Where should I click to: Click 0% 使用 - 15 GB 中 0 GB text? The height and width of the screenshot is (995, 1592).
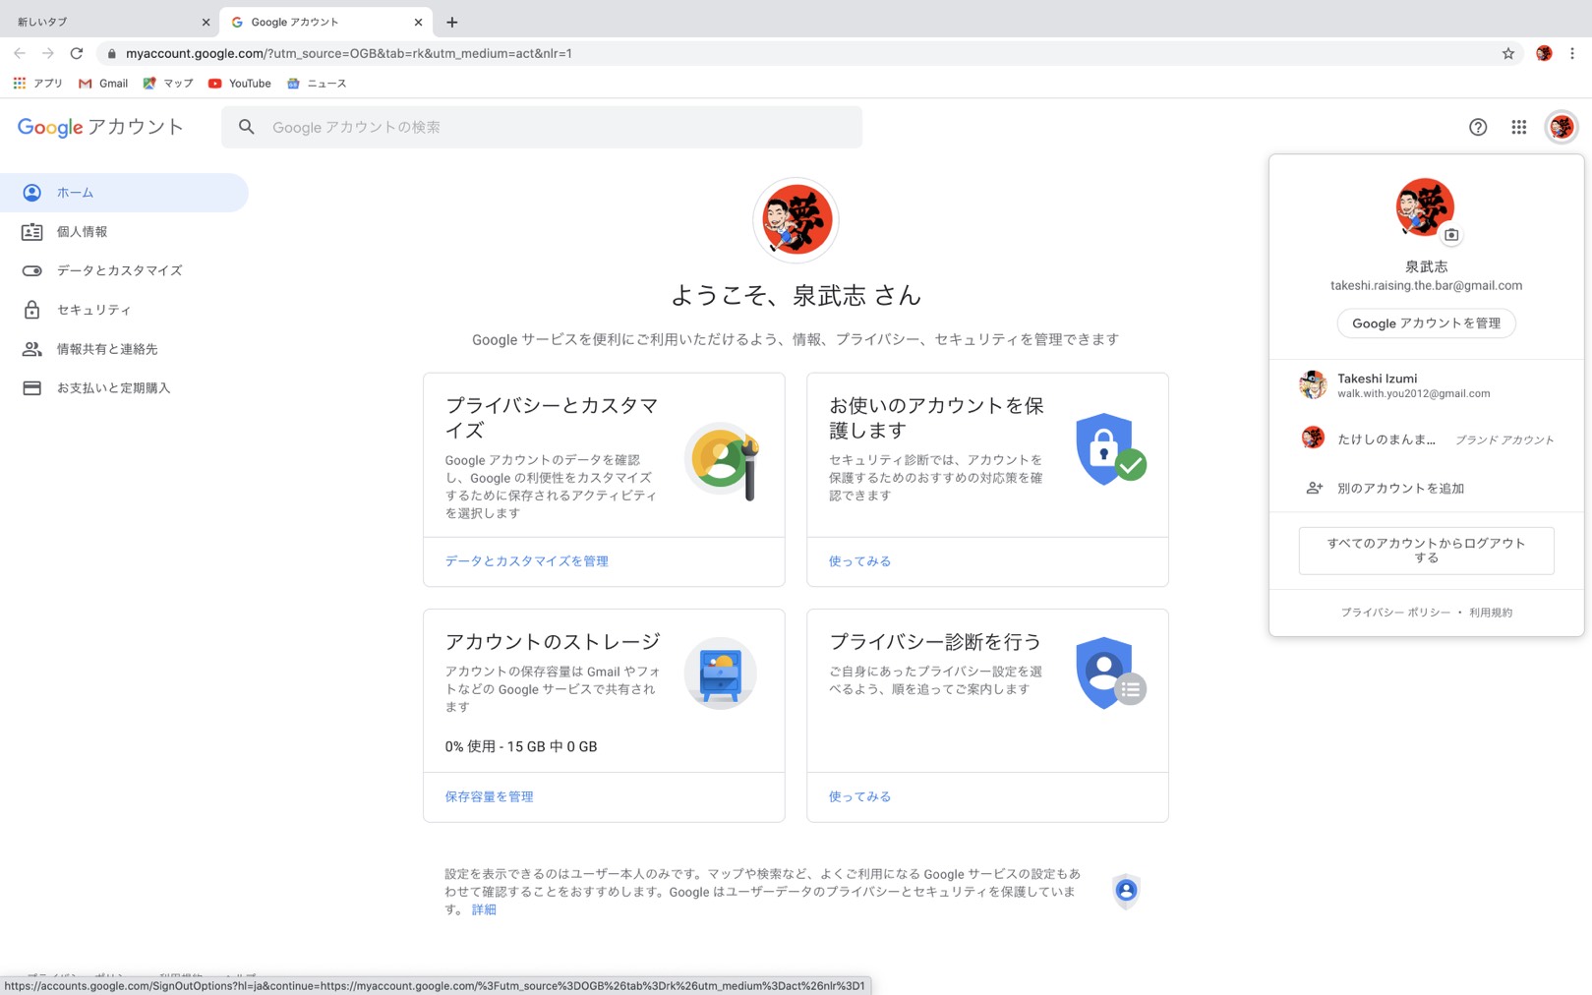(x=520, y=747)
